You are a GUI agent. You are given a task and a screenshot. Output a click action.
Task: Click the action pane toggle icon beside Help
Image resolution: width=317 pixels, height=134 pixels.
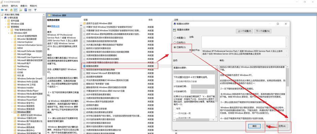point(30,10)
